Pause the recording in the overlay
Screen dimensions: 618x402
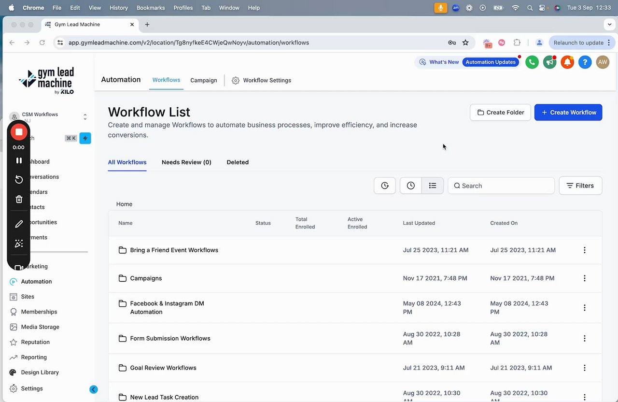pos(19,160)
